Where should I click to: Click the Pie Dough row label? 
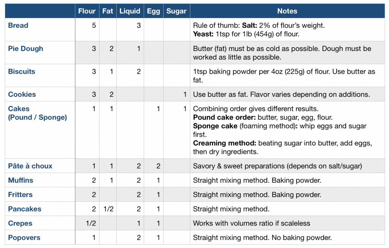25,49
